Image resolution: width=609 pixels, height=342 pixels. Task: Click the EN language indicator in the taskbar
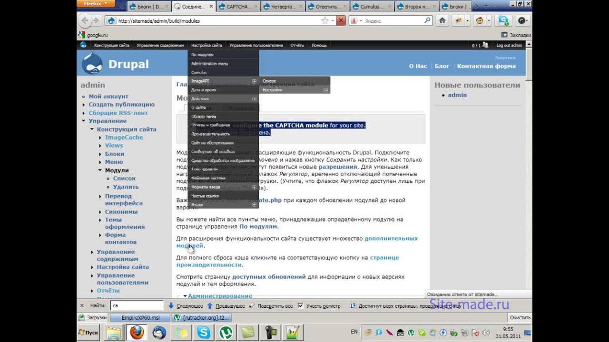click(354, 332)
